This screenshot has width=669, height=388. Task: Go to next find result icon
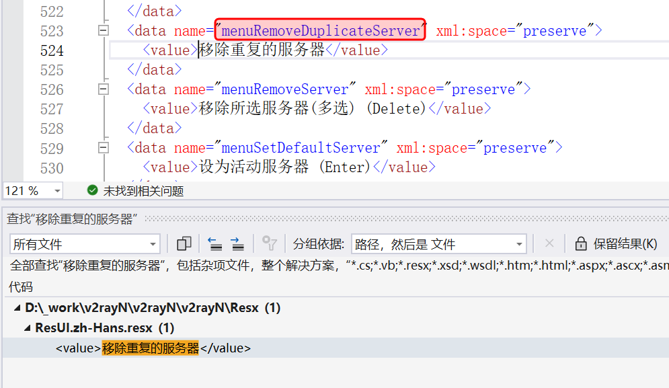coord(237,243)
